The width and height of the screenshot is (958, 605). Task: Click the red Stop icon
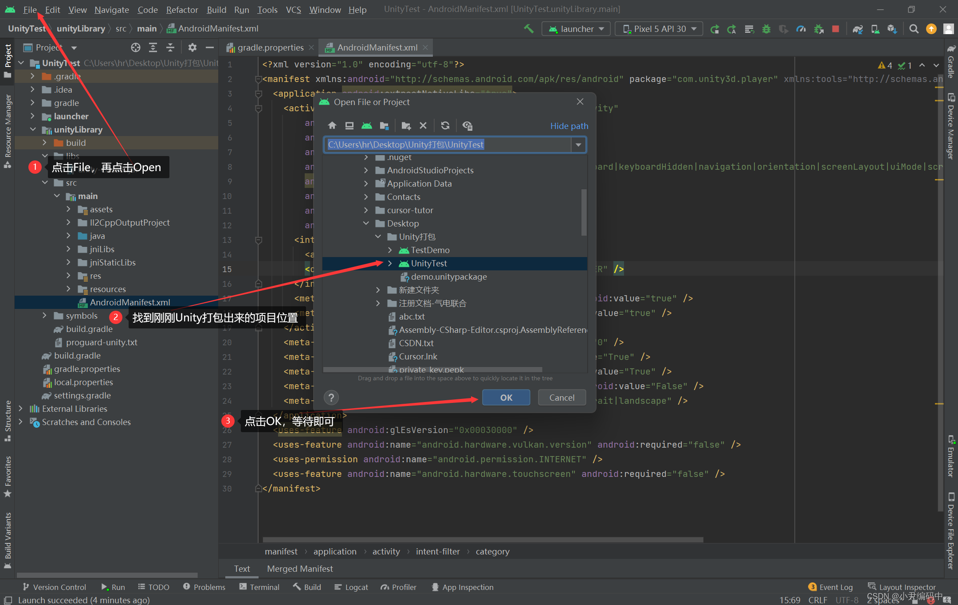(x=836, y=29)
